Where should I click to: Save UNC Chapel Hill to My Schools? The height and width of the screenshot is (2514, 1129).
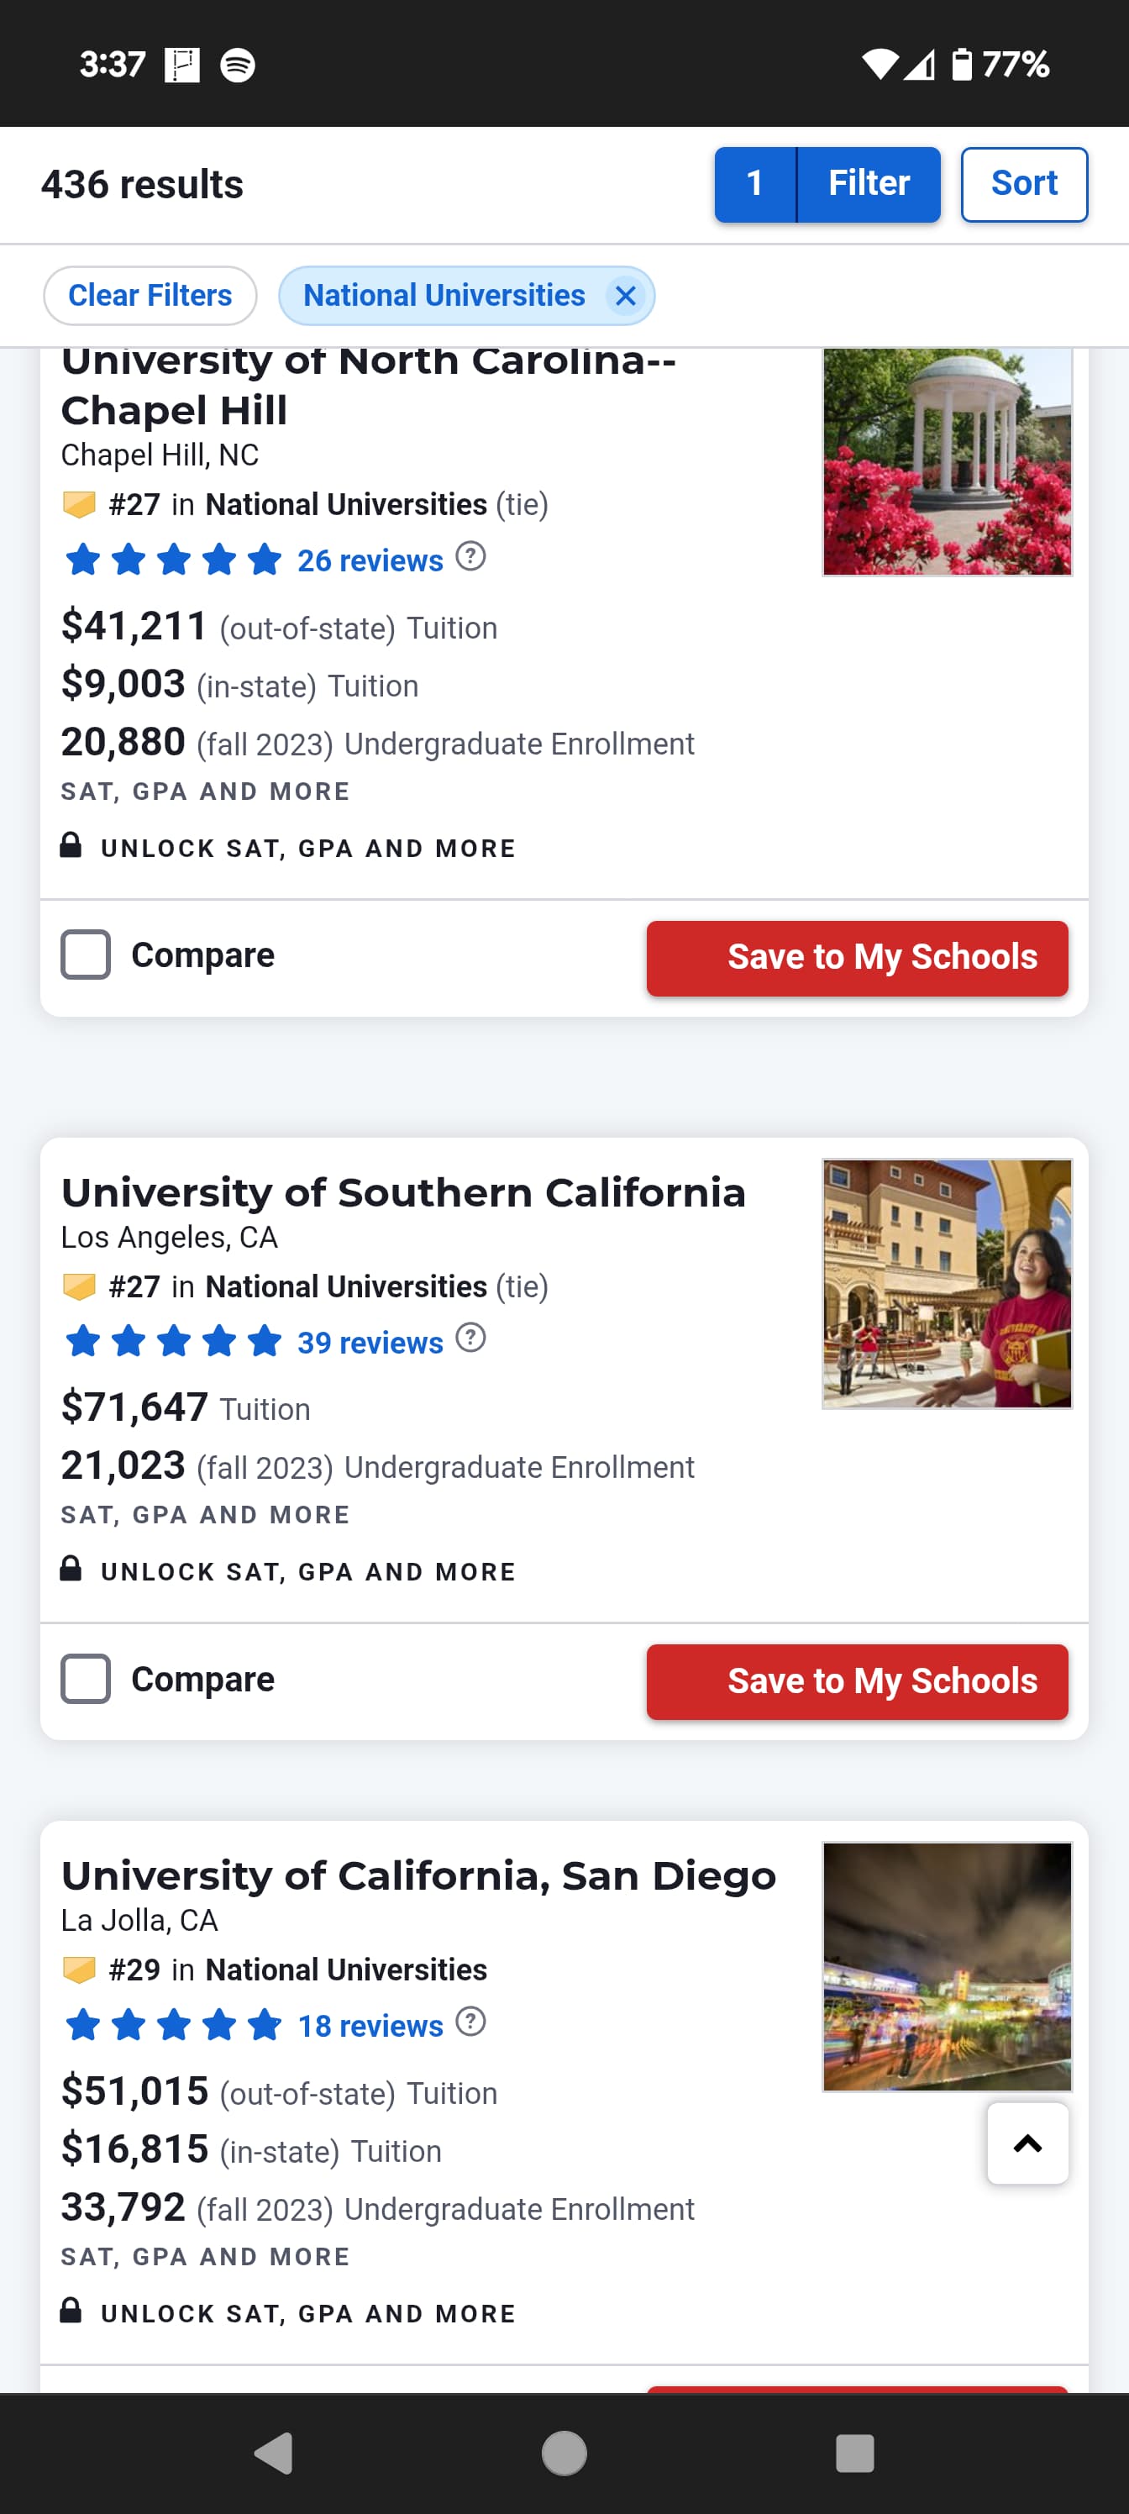pyautogui.click(x=857, y=957)
